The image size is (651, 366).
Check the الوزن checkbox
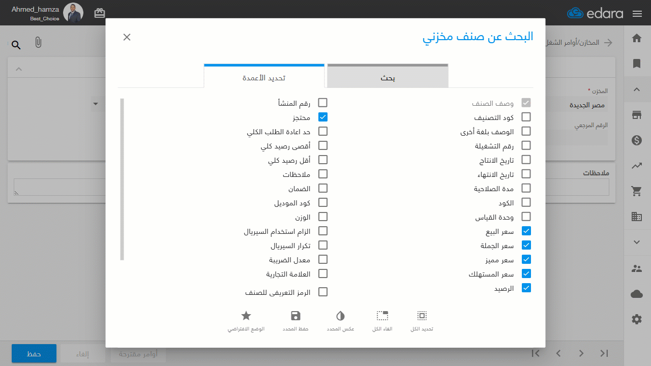[322, 217]
